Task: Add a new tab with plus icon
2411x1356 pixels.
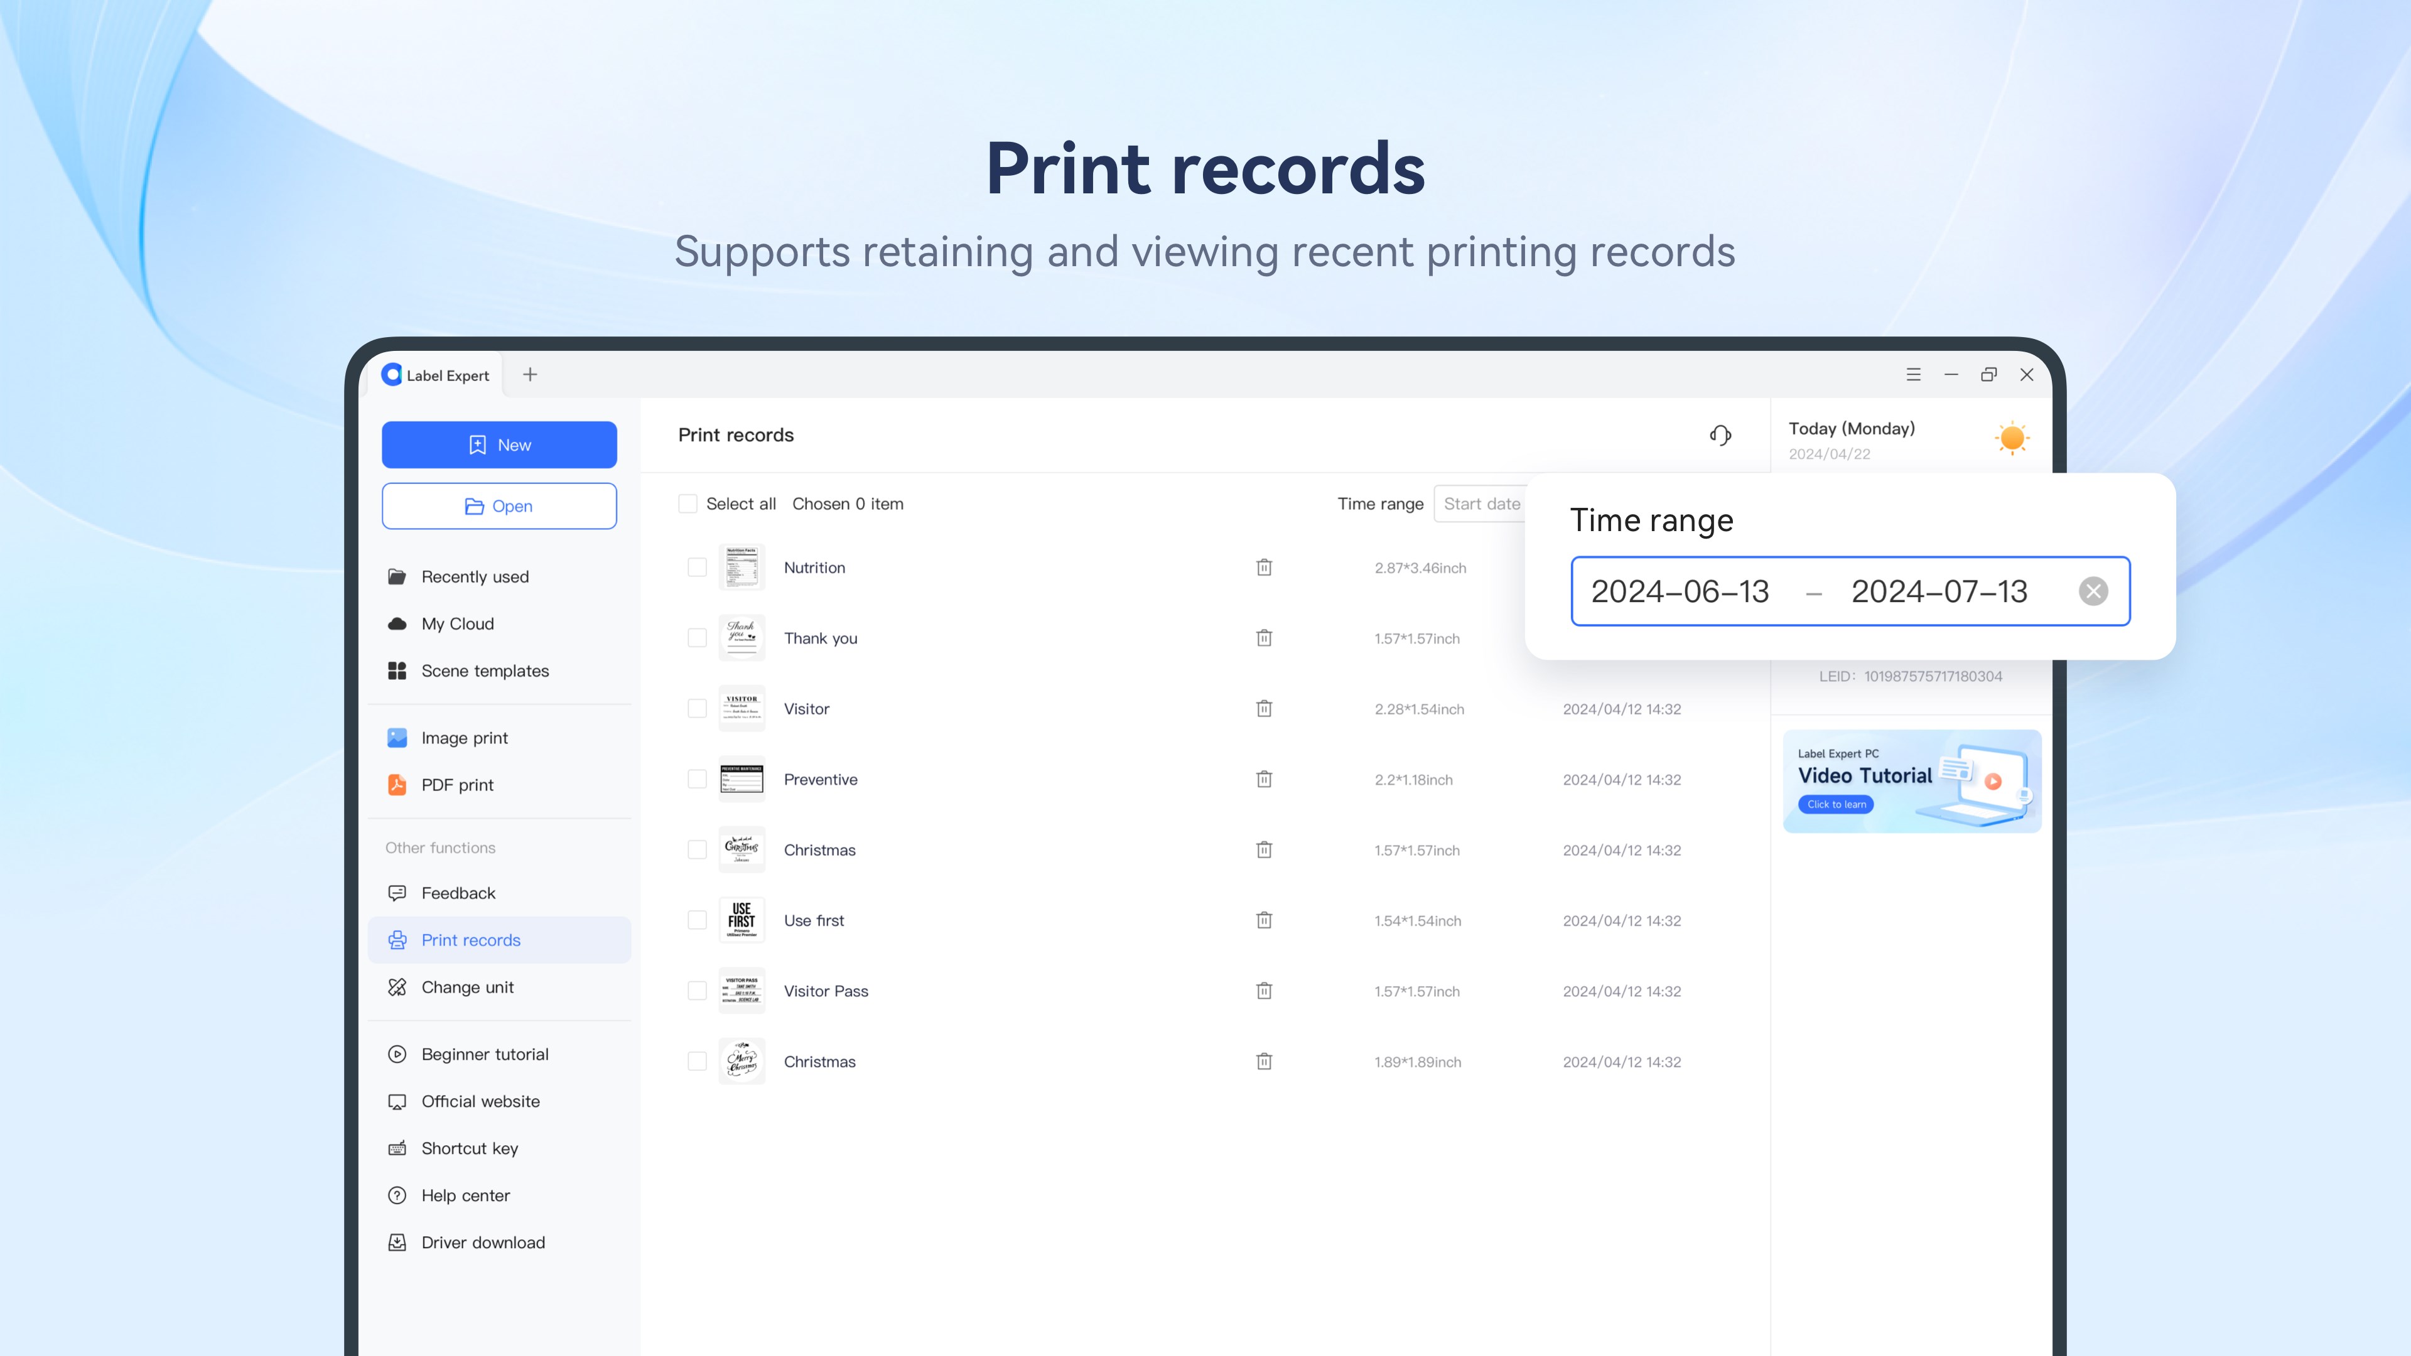Action: [530, 374]
